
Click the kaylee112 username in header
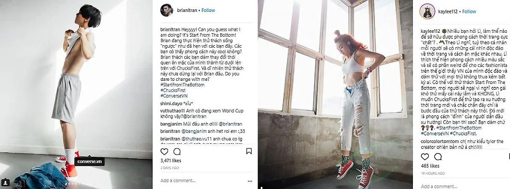click(448, 11)
